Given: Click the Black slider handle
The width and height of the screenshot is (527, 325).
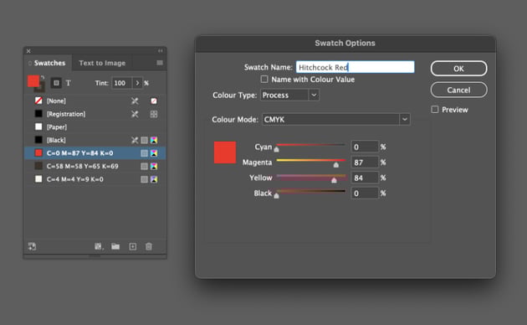Looking at the screenshot, I should pos(276,195).
